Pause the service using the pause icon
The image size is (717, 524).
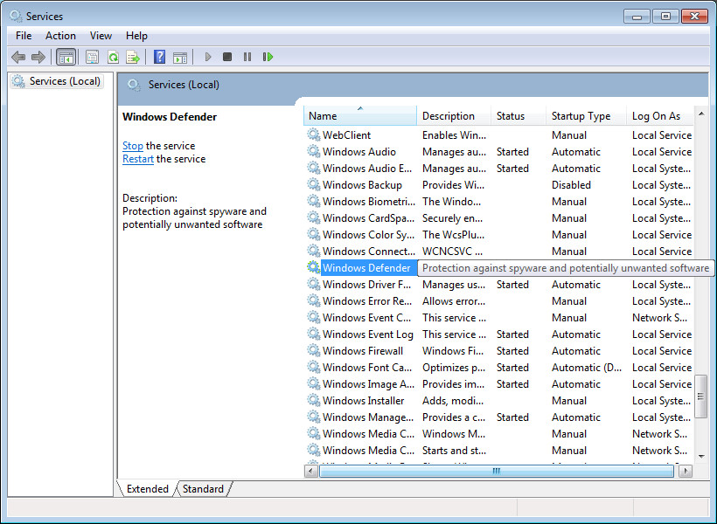point(248,56)
